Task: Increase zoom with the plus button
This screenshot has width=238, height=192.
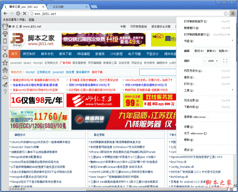Action: [217, 61]
